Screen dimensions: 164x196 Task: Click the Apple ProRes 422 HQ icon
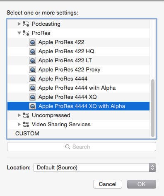pyautogui.click(x=32, y=51)
